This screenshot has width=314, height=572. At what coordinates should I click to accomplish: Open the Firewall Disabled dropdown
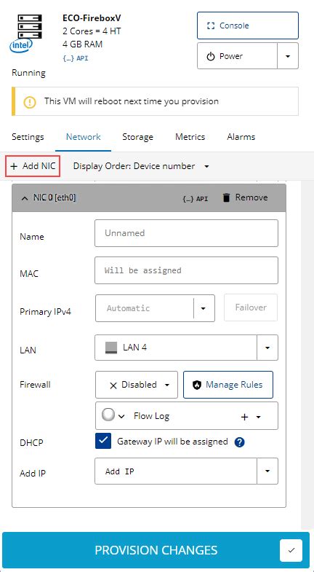coord(137,385)
